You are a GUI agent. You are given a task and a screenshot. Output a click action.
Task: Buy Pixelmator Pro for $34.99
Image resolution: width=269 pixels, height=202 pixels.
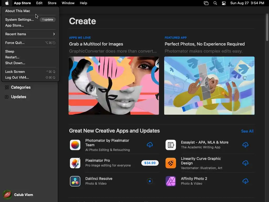(150, 163)
